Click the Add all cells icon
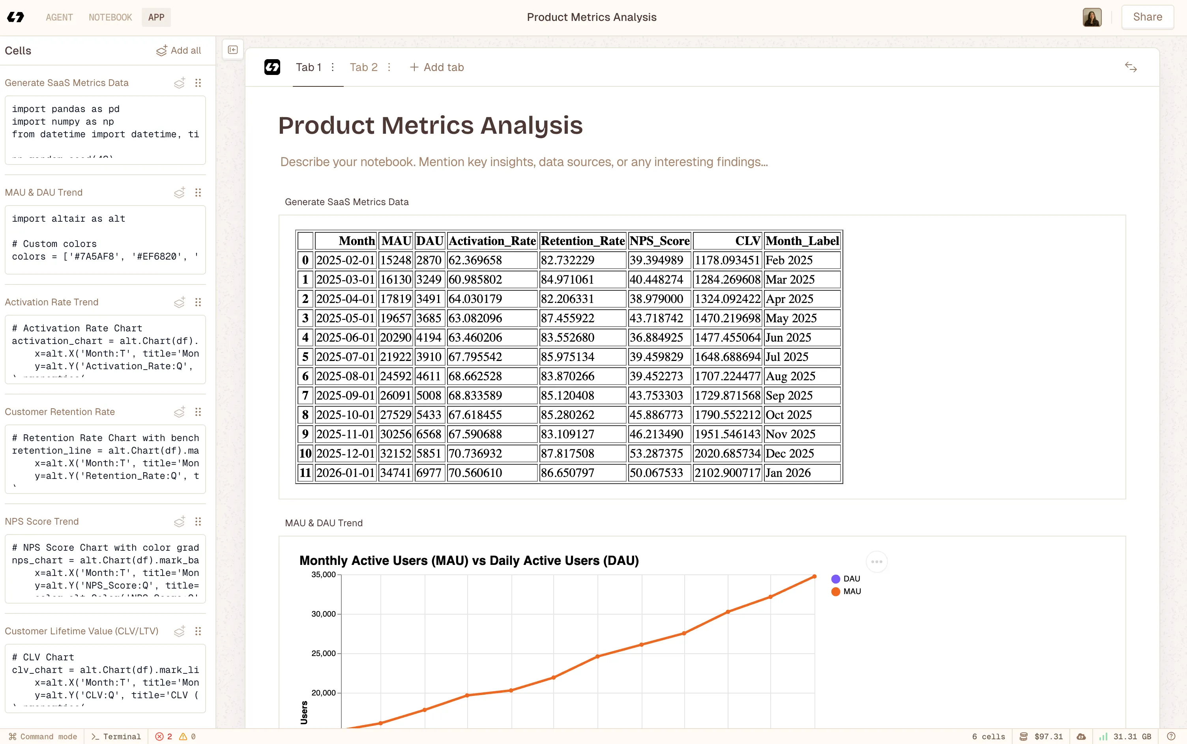The width and height of the screenshot is (1187, 744). (161, 50)
